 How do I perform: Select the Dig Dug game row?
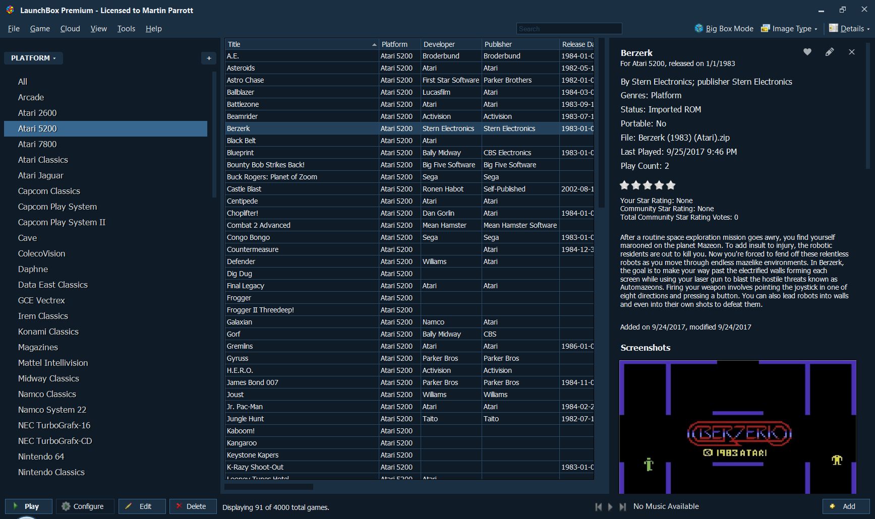click(x=410, y=274)
